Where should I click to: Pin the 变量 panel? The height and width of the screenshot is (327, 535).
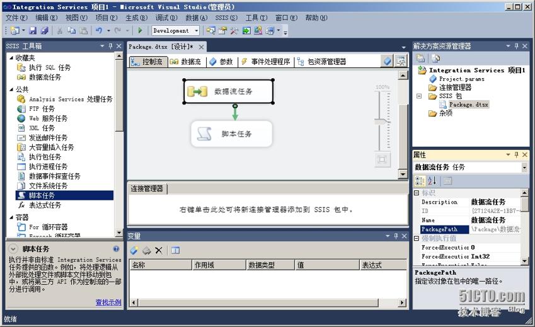(x=396, y=236)
